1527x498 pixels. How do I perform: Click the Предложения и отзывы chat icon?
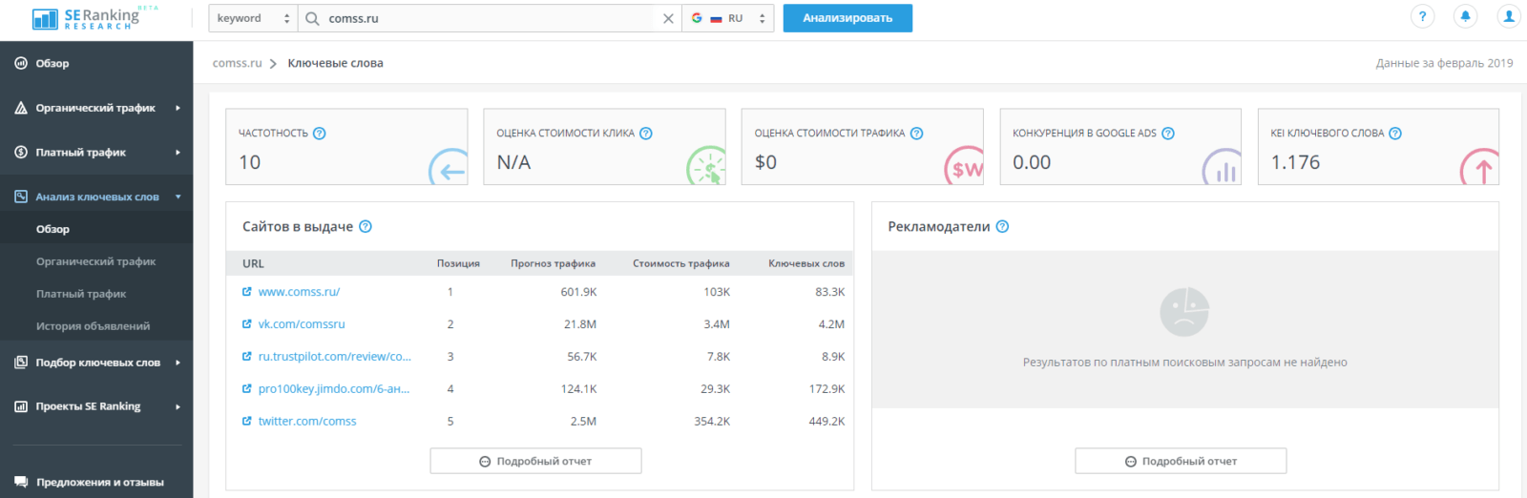[x=21, y=482]
